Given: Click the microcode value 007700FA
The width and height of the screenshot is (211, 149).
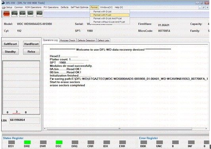Looking at the screenshot, I should click(164, 31).
